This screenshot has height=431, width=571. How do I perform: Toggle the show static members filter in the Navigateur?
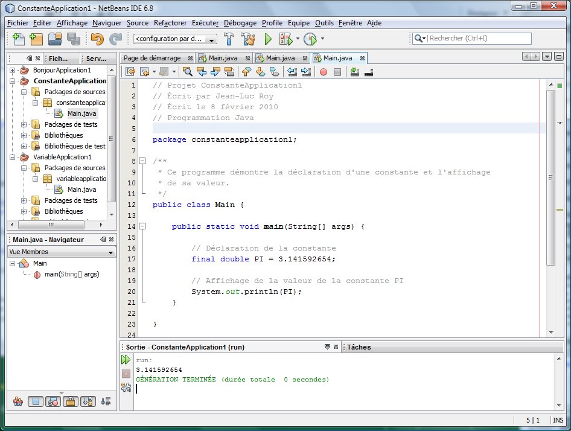click(53, 401)
